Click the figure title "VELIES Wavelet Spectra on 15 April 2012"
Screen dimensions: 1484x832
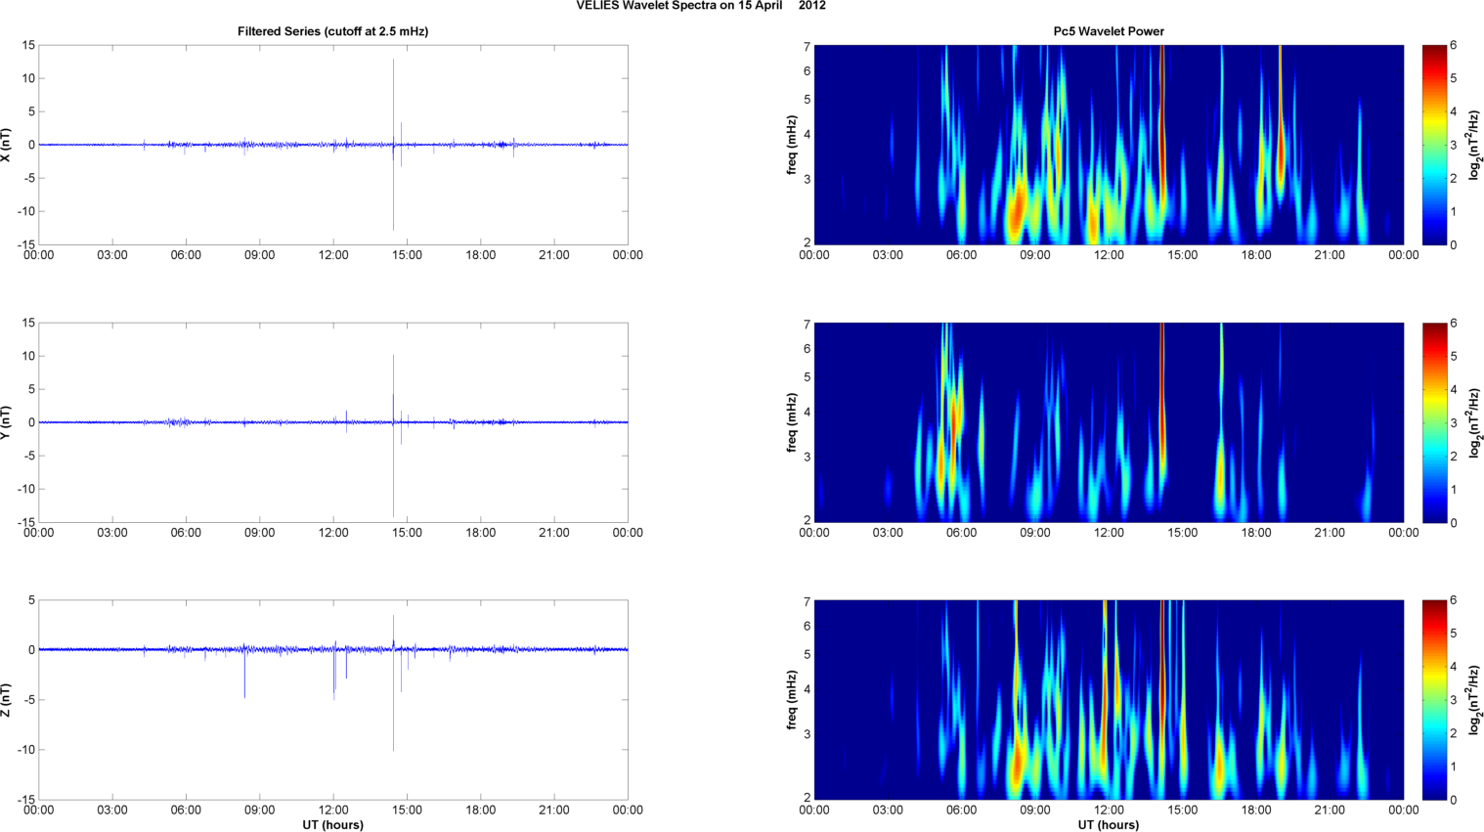click(701, 6)
